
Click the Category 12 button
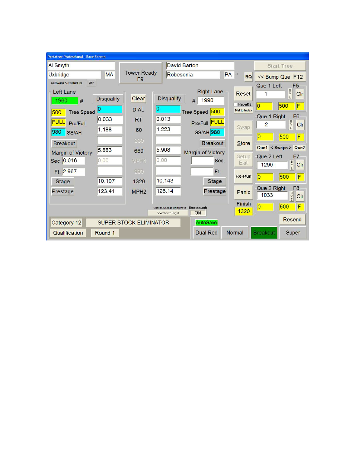pos(66,223)
